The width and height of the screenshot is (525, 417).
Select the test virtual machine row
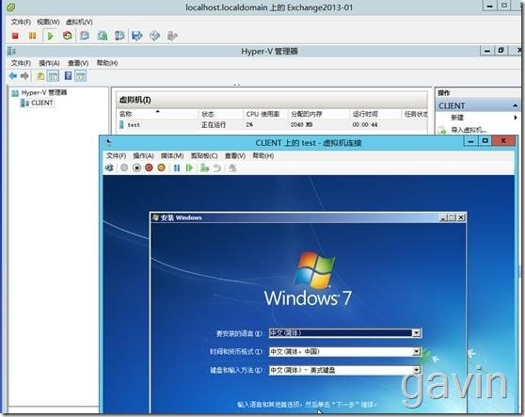click(x=272, y=124)
